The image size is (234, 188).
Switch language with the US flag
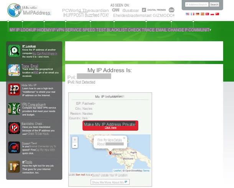188,14
